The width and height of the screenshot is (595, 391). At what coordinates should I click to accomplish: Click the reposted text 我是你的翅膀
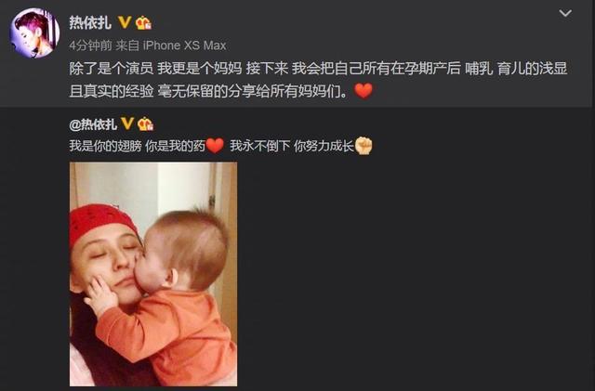click(x=105, y=146)
